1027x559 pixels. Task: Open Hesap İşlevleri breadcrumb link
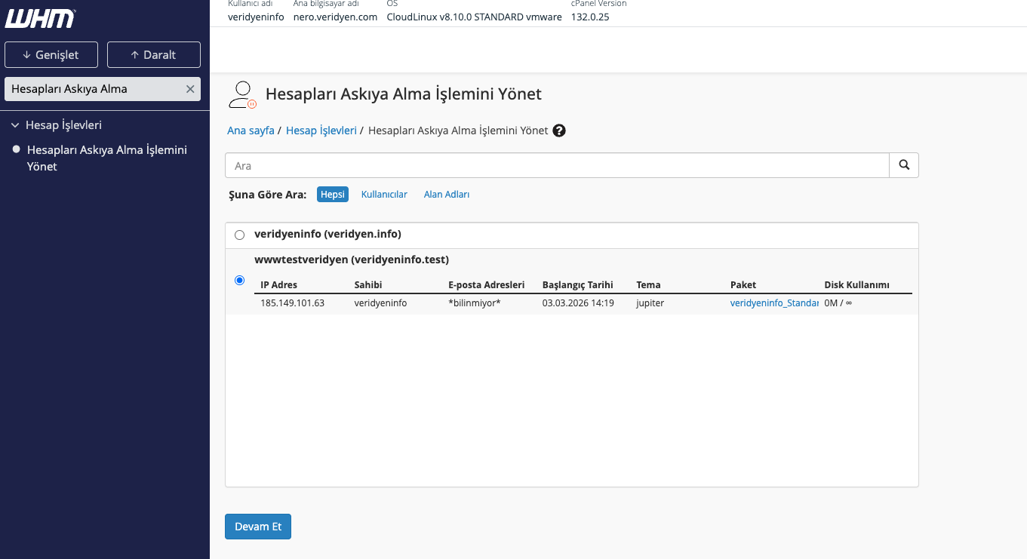[x=321, y=131]
